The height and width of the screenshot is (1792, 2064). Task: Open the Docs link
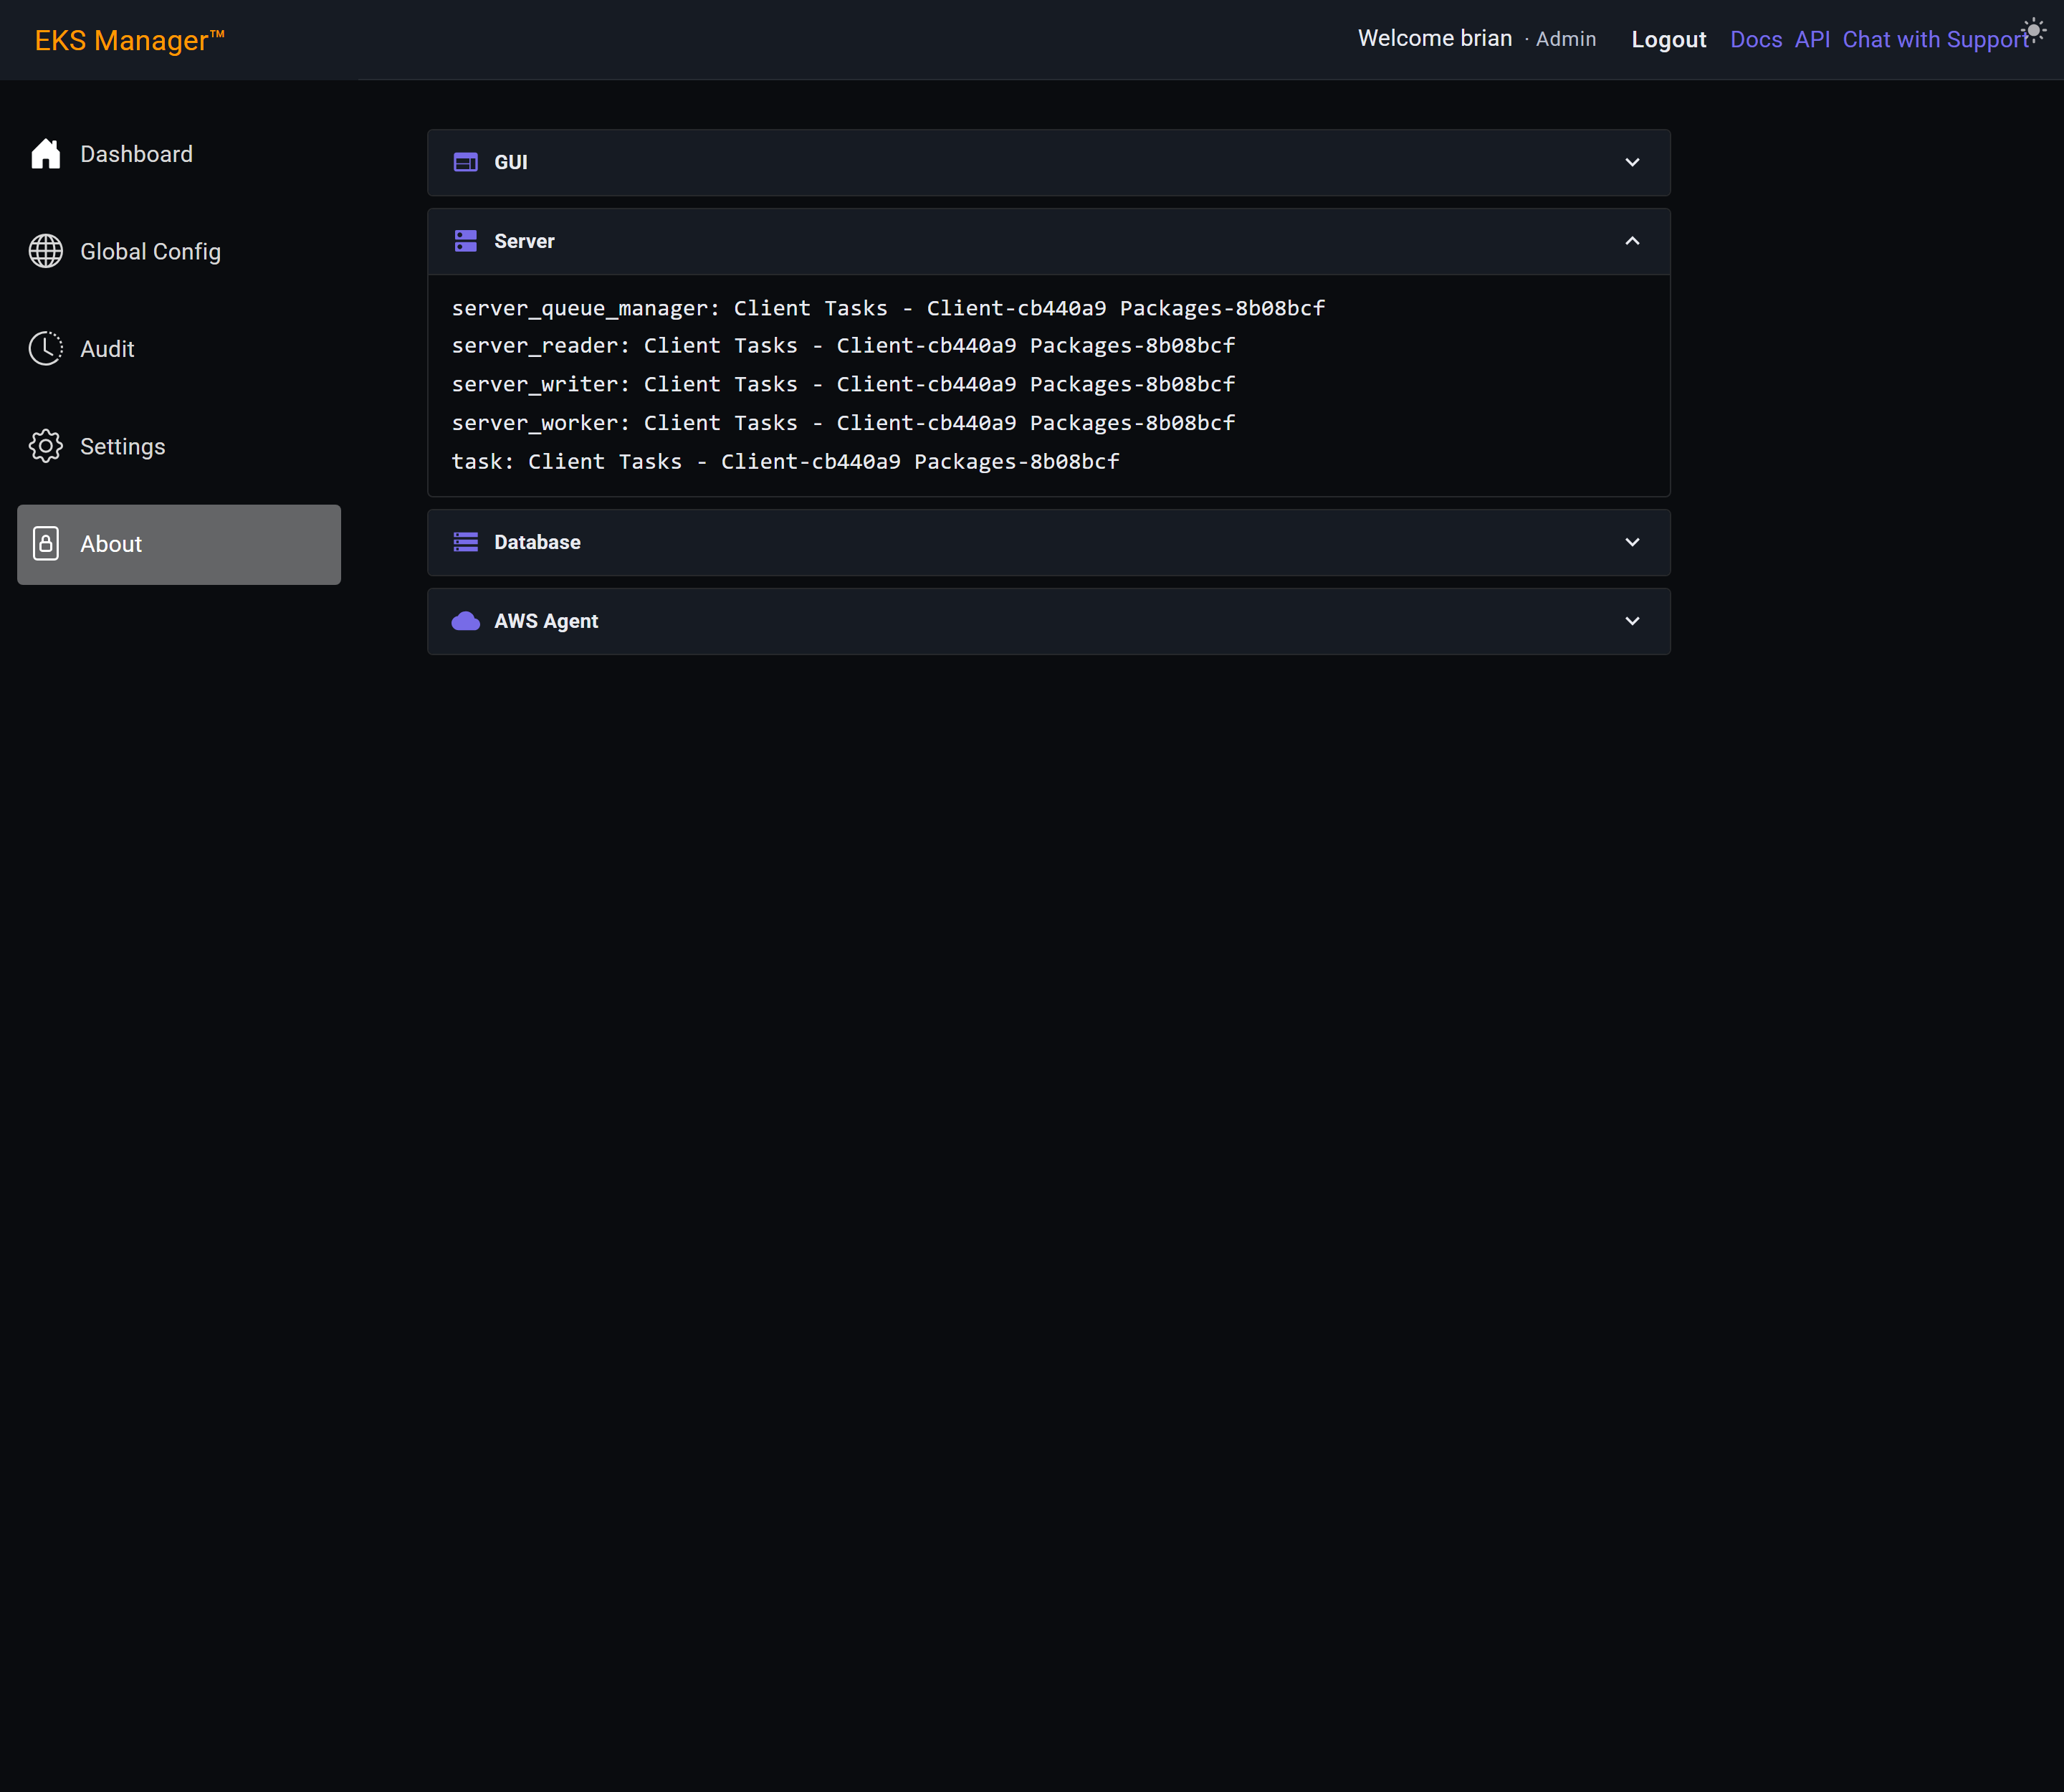[1756, 40]
